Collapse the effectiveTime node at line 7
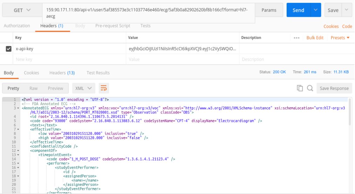Viewport: 355px width, 194px height. (x=18, y=129)
